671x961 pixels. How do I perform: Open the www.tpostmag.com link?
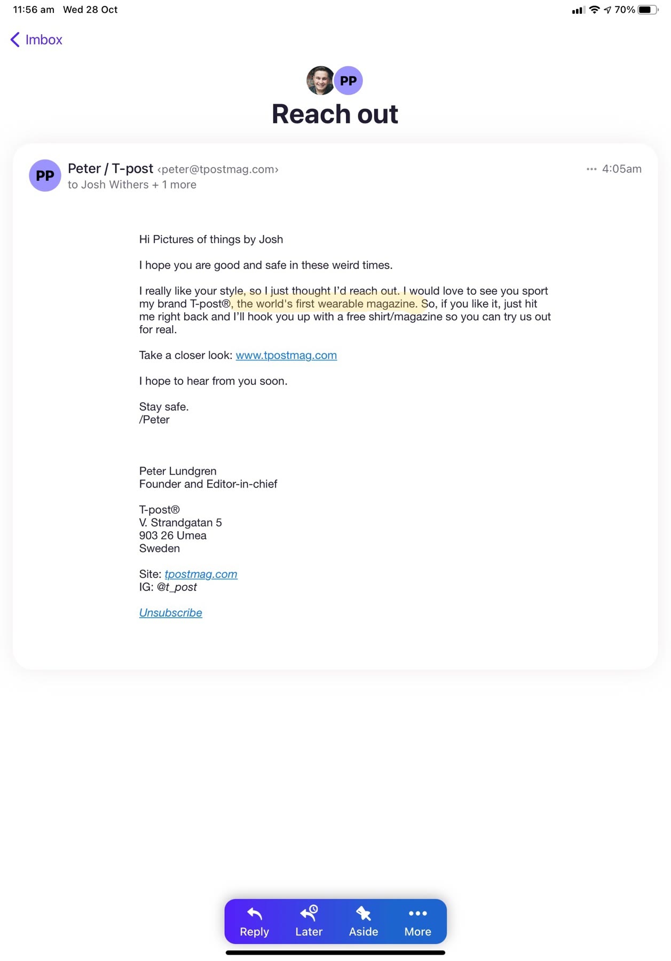(x=286, y=356)
